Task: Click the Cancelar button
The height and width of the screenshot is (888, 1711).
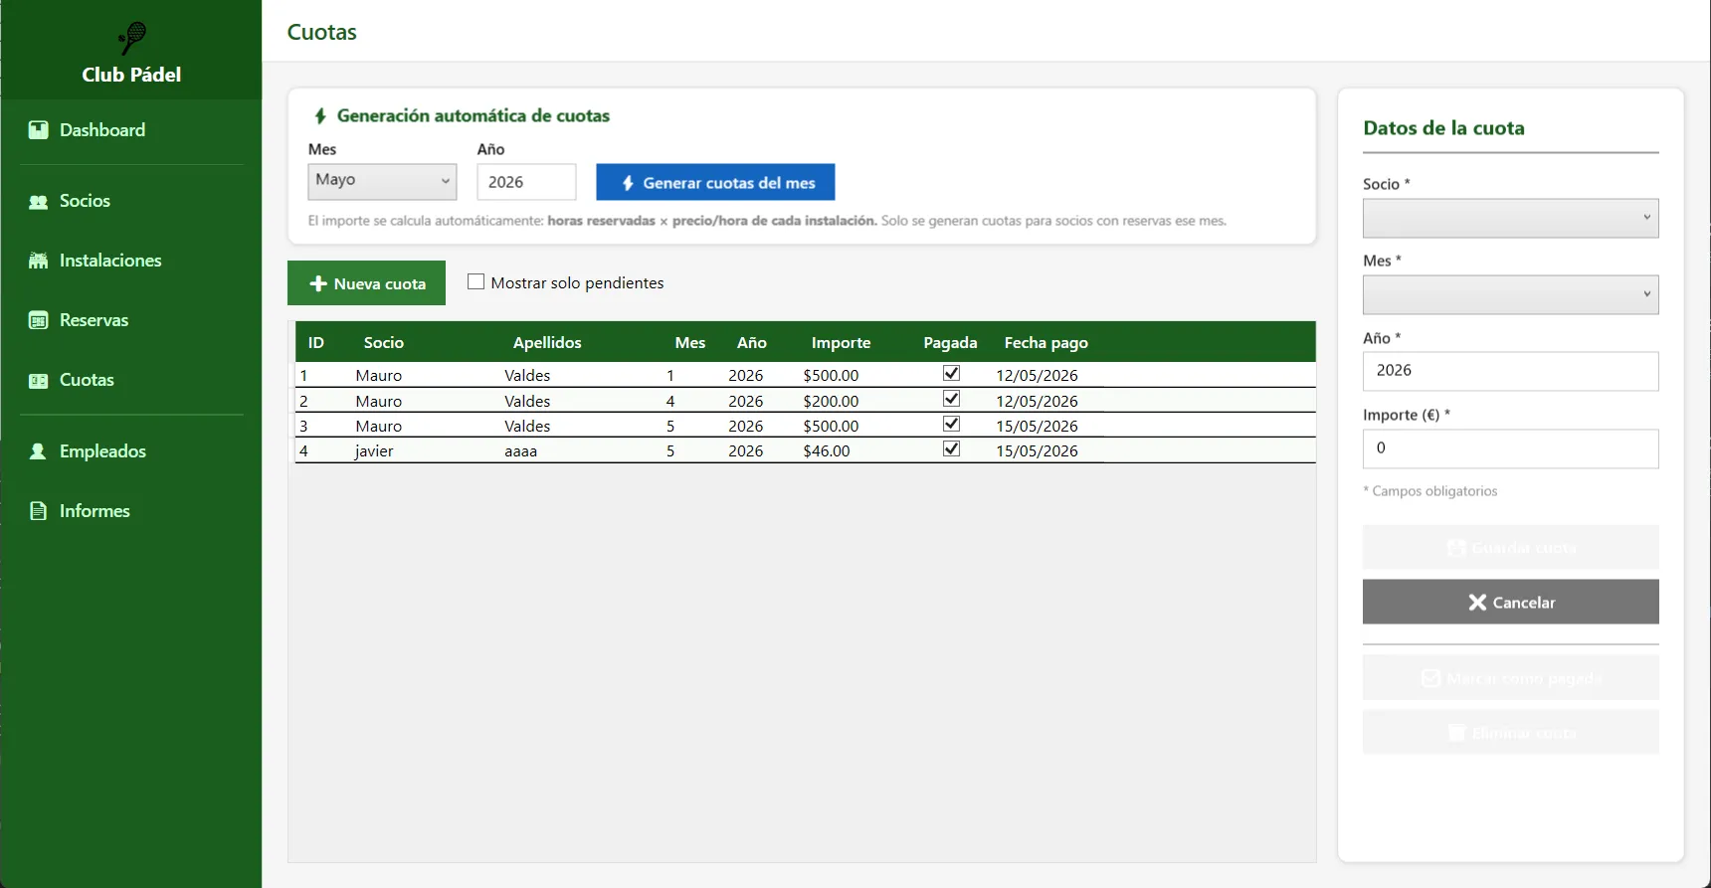Action: click(1510, 602)
